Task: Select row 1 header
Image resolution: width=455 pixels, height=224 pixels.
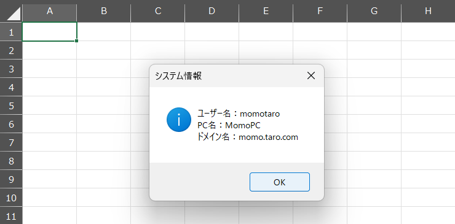Action: [x=11, y=32]
